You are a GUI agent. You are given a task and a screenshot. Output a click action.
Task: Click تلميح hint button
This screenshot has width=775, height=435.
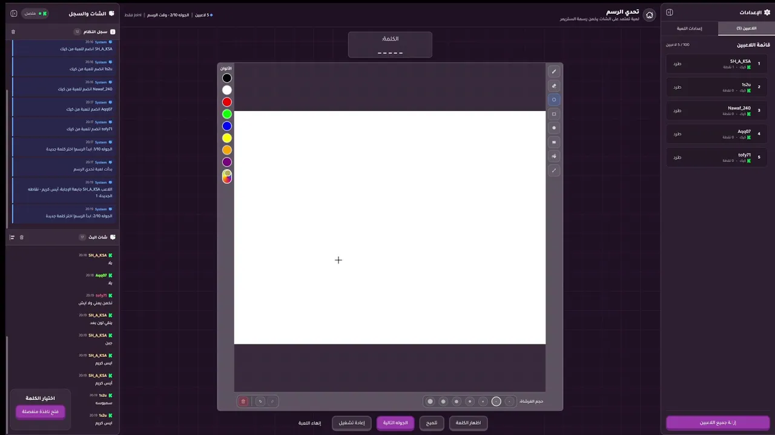(432, 423)
